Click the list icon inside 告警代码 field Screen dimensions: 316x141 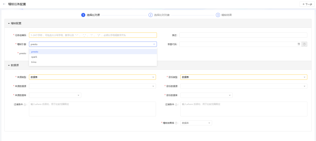click(299, 44)
